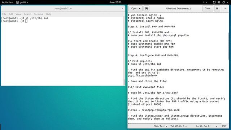Close the gedit window
Image resolution: width=231 pixels, height=130 pixels.
[x=225, y=8]
